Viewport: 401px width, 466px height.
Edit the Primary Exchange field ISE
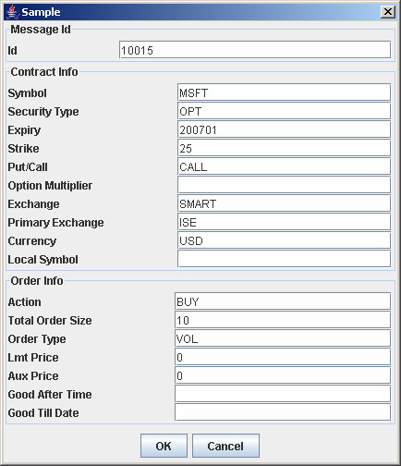pos(284,222)
